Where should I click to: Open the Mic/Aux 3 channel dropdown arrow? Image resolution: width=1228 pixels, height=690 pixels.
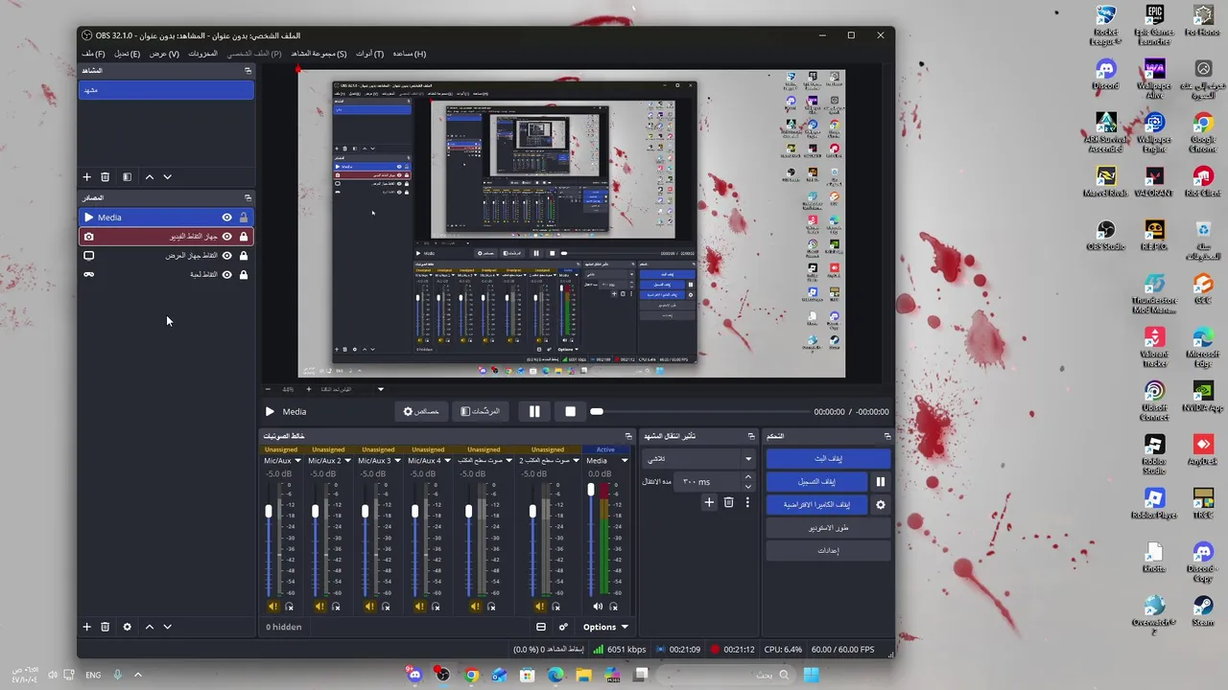coord(396,461)
